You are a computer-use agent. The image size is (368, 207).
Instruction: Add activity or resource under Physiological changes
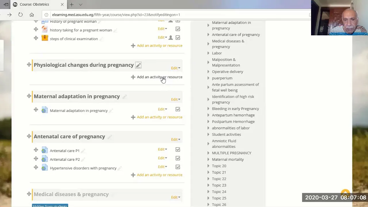pos(157,77)
